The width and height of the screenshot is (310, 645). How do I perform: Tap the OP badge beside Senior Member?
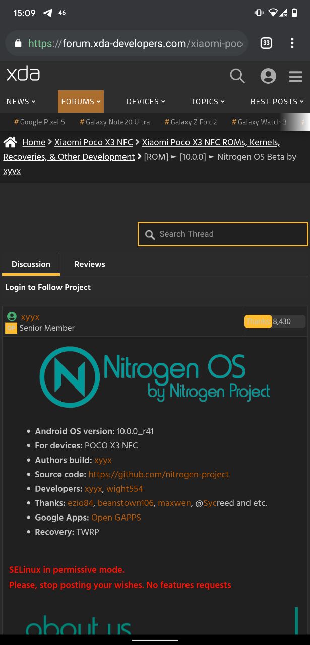[11, 328]
